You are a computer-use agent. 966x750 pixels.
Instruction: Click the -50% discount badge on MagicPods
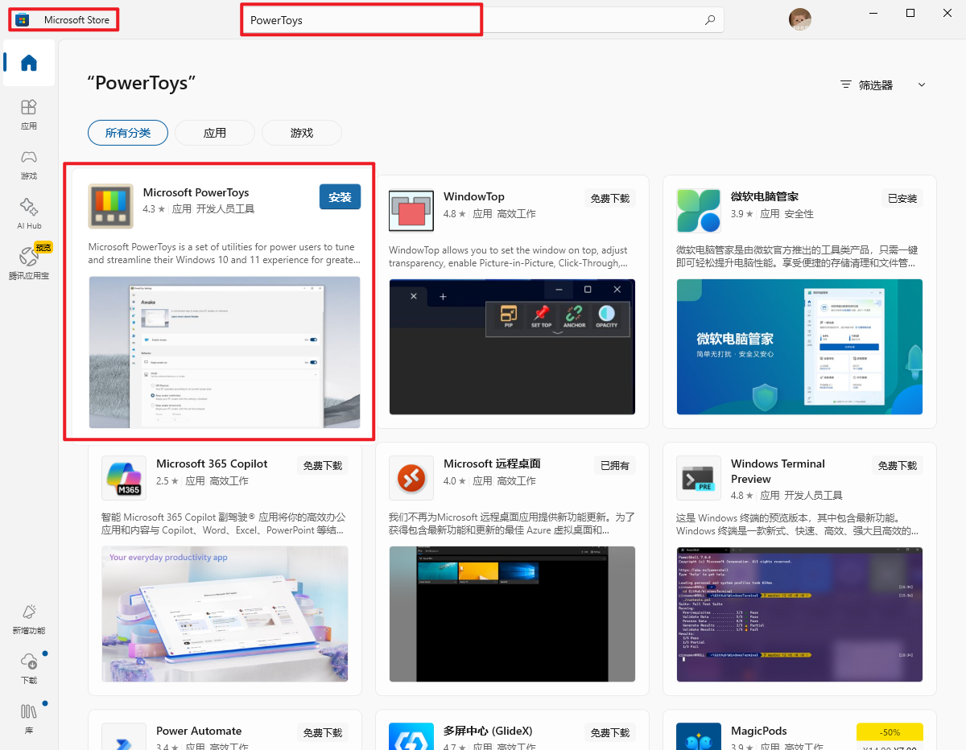click(x=890, y=732)
